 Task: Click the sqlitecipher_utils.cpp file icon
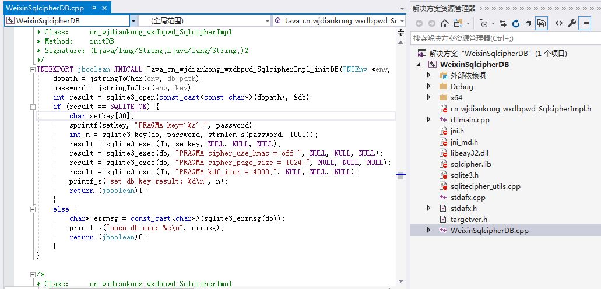(443, 186)
